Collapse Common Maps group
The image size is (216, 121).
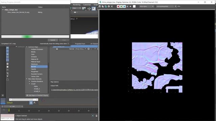(x=27, y=47)
